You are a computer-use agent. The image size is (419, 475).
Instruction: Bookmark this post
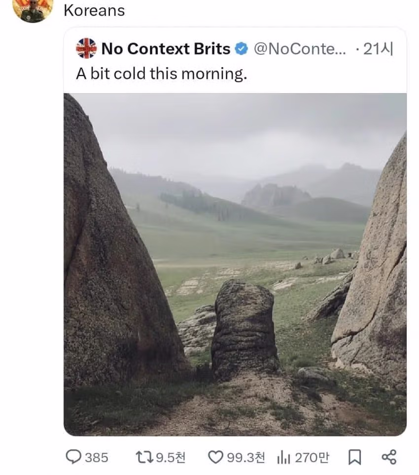tap(354, 457)
